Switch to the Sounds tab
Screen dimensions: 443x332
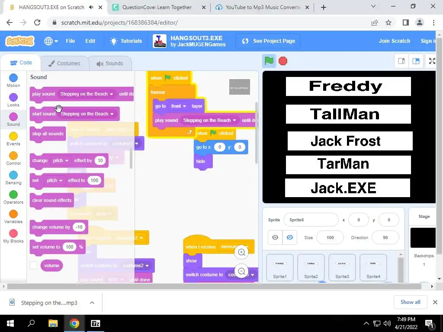pos(110,63)
